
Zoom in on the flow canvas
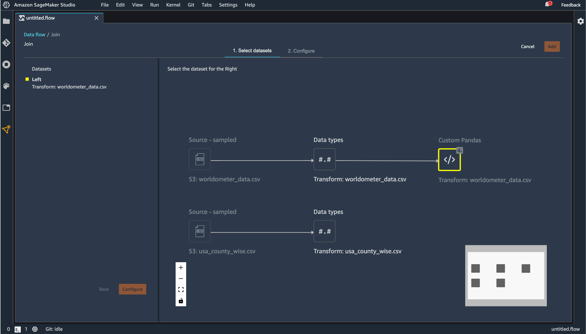pos(181,267)
